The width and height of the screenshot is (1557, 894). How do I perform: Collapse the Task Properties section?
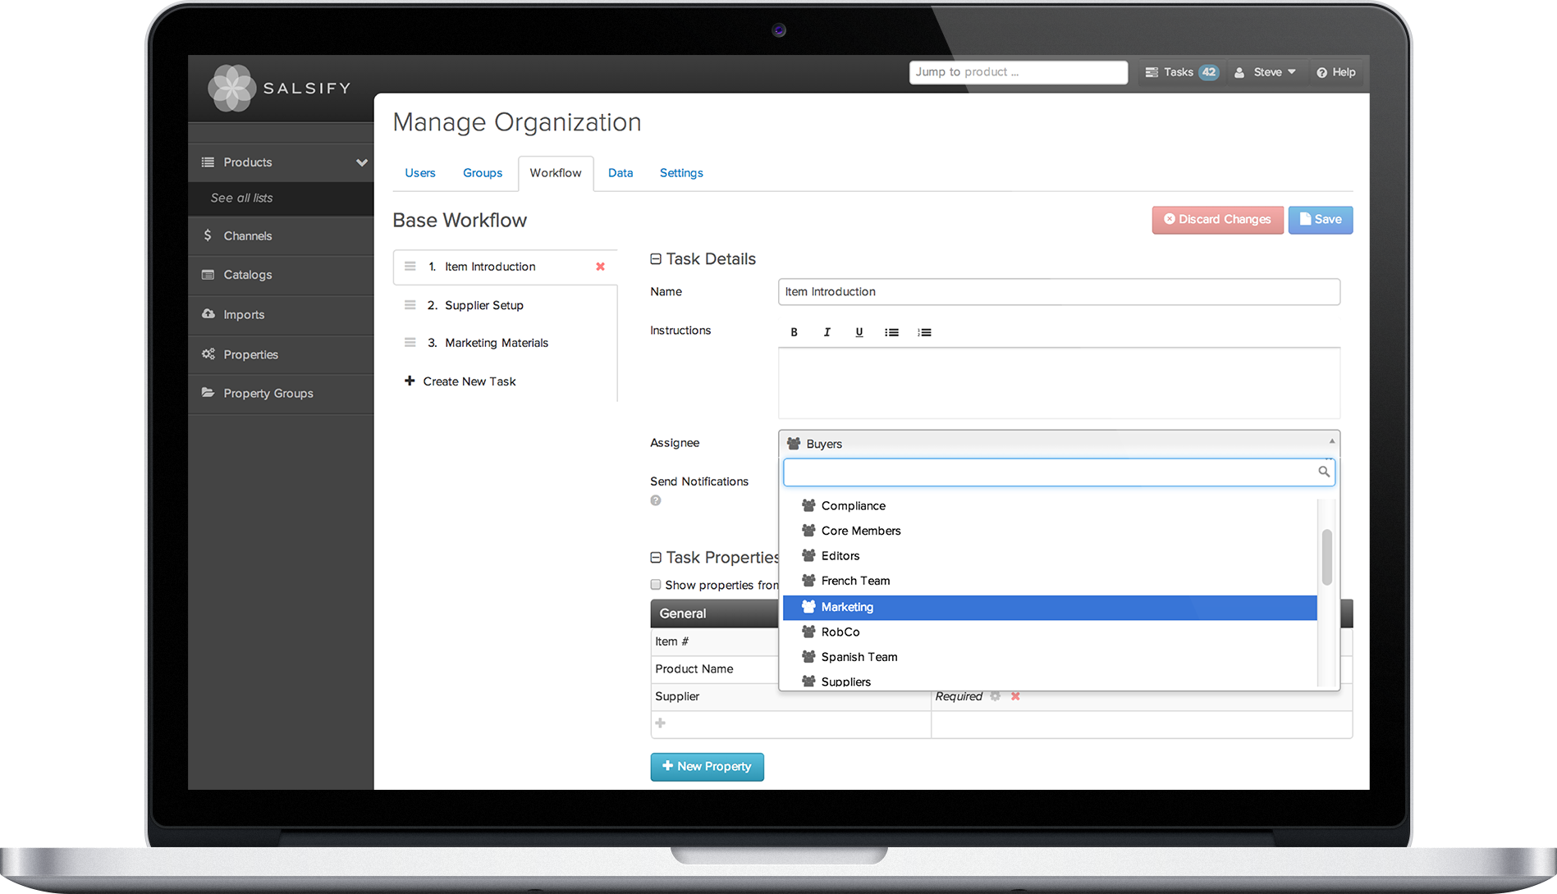coord(656,558)
